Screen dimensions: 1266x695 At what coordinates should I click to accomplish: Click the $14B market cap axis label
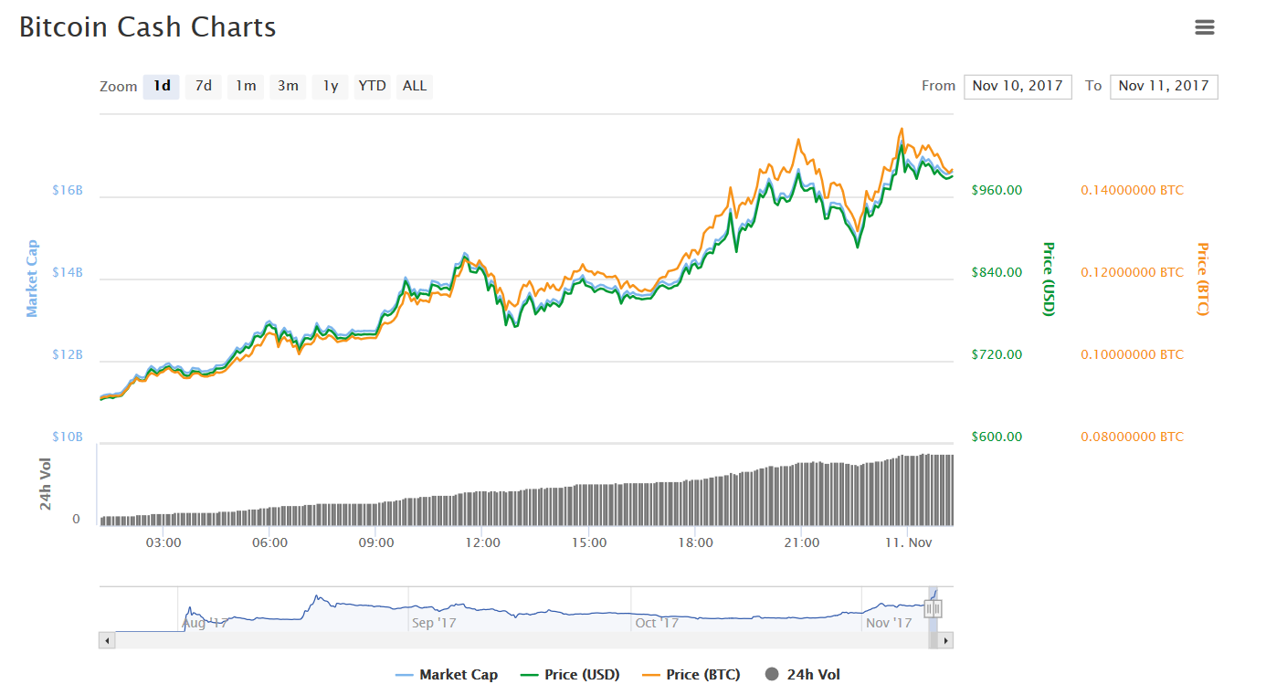68,272
